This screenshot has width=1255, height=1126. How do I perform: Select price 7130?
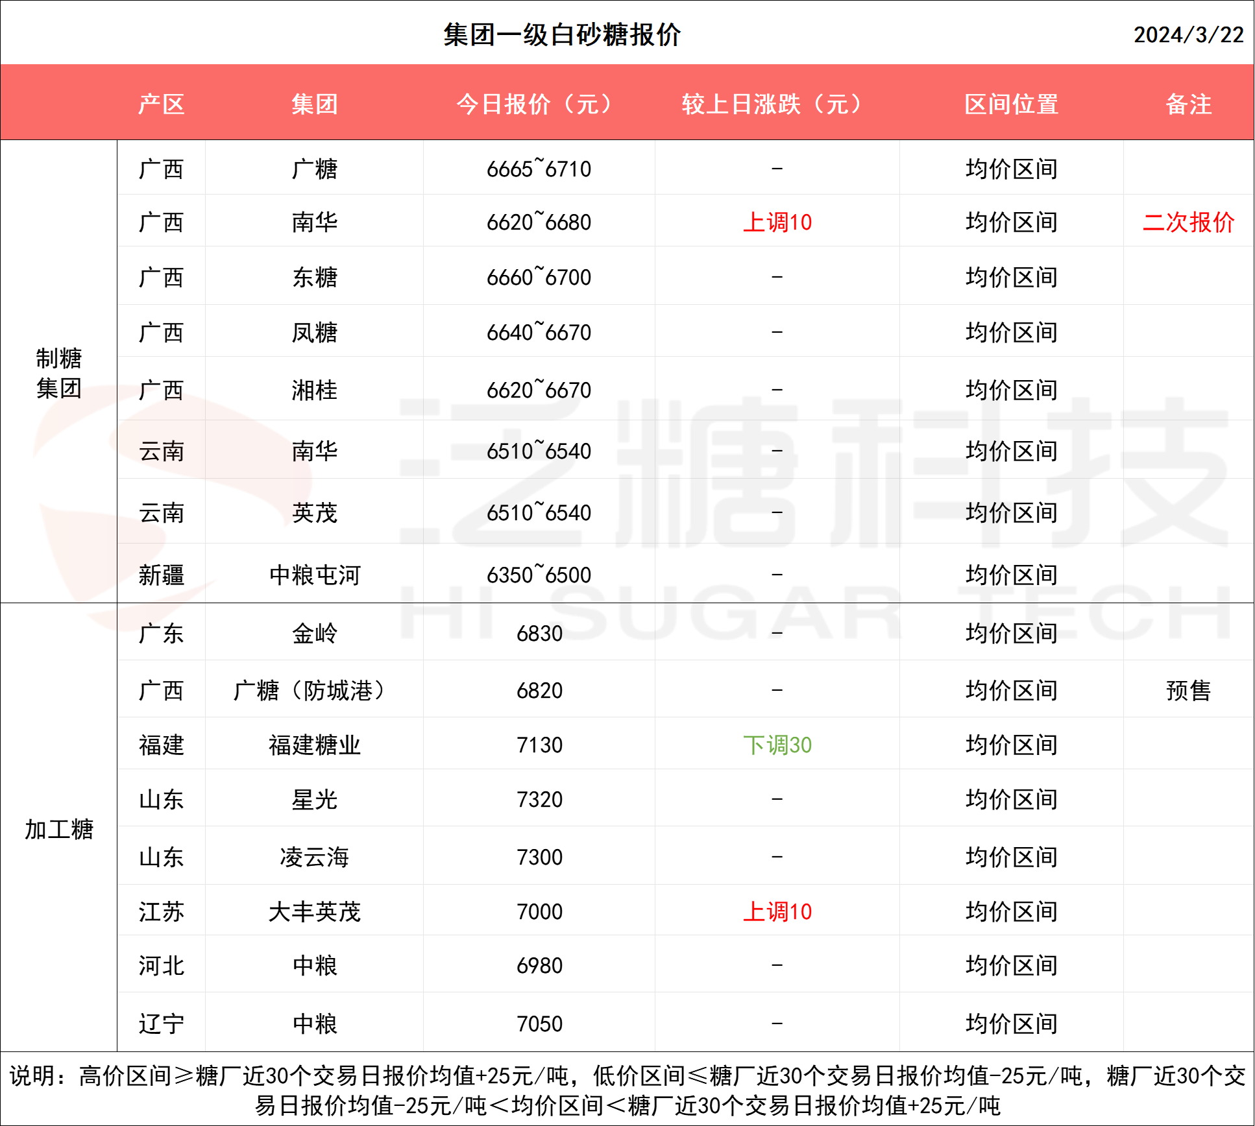[x=539, y=745]
